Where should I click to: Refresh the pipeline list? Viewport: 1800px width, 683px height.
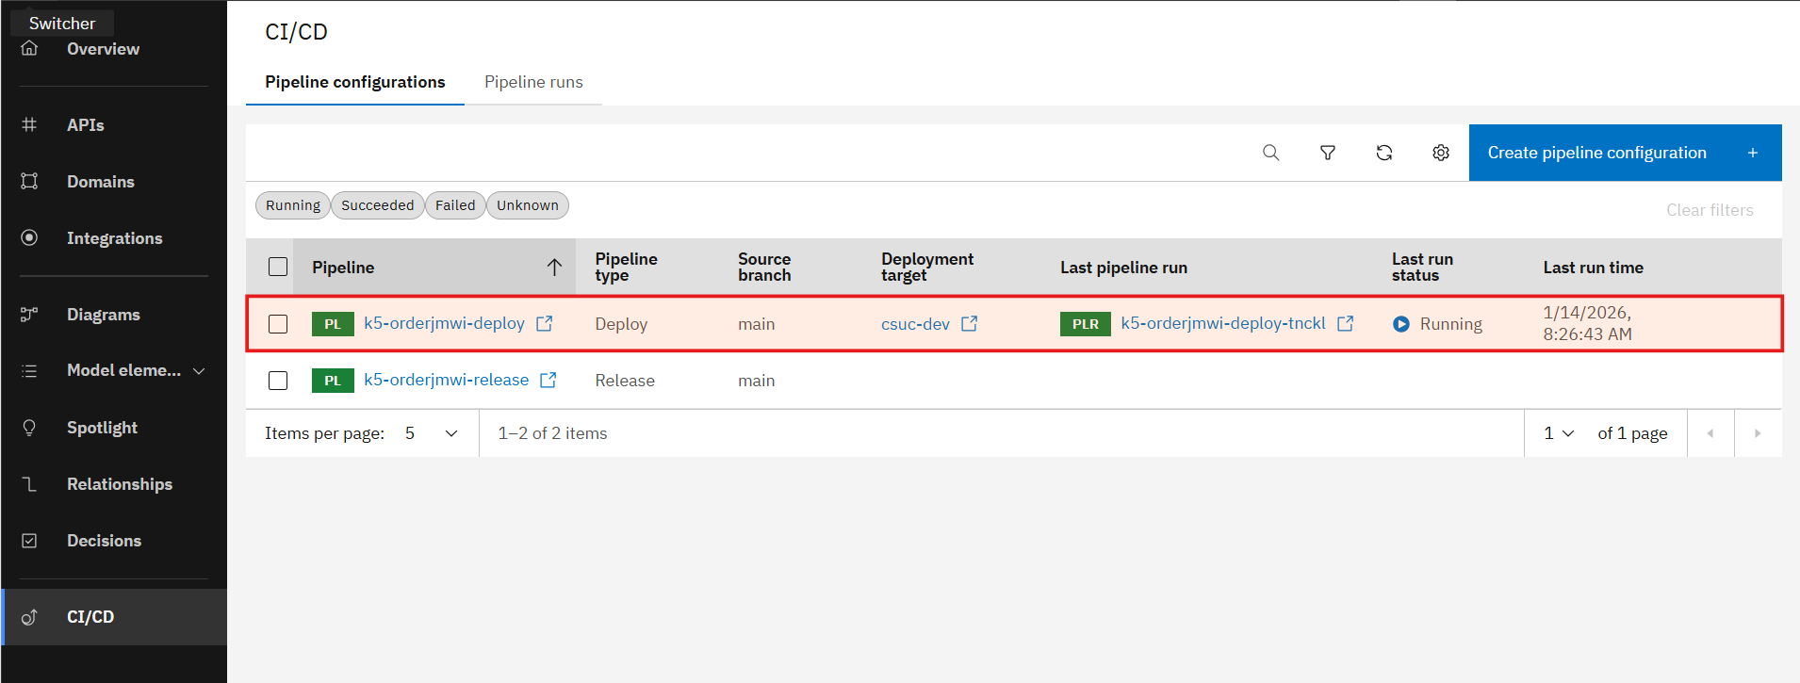[x=1383, y=153]
